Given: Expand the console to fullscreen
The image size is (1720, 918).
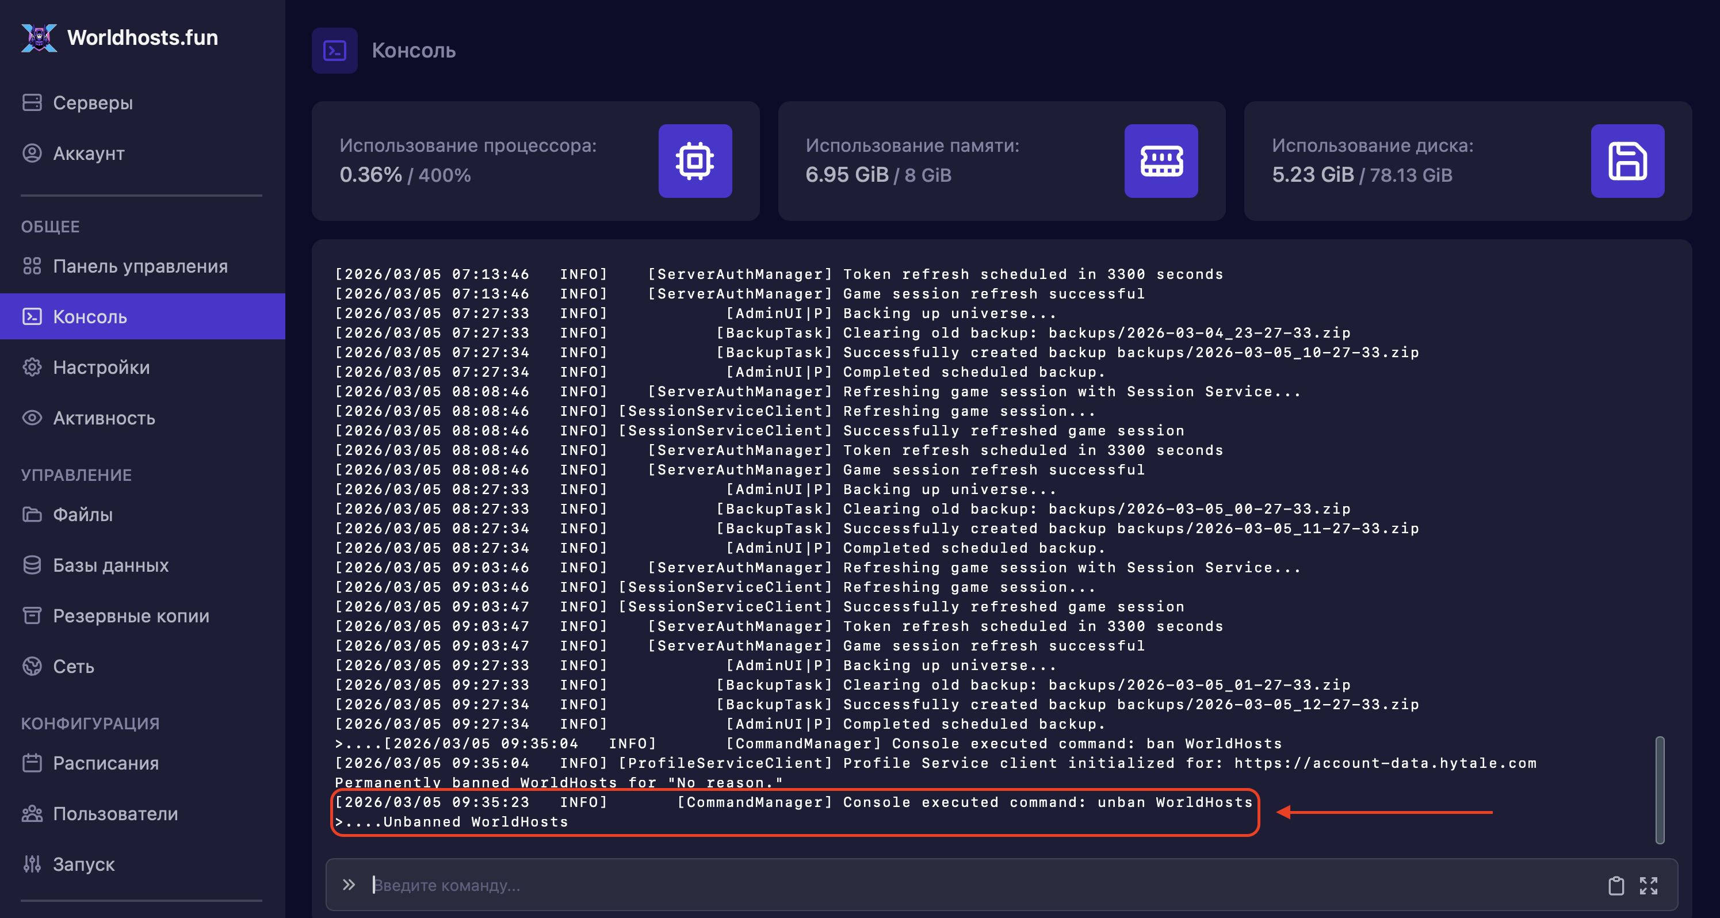Looking at the screenshot, I should [x=1648, y=885].
